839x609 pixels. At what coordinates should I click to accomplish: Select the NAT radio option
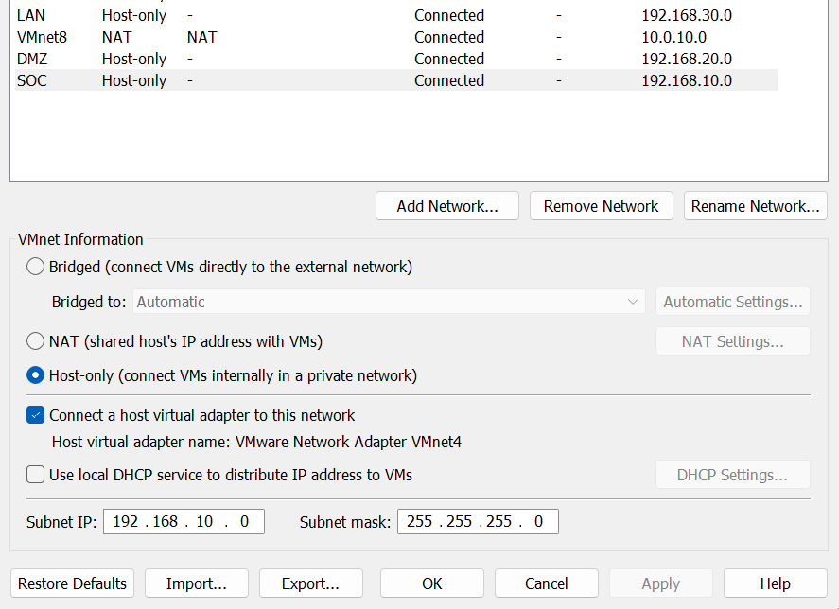click(36, 340)
